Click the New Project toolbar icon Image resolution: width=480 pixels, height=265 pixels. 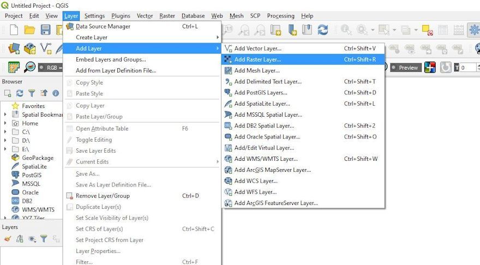click(14, 30)
